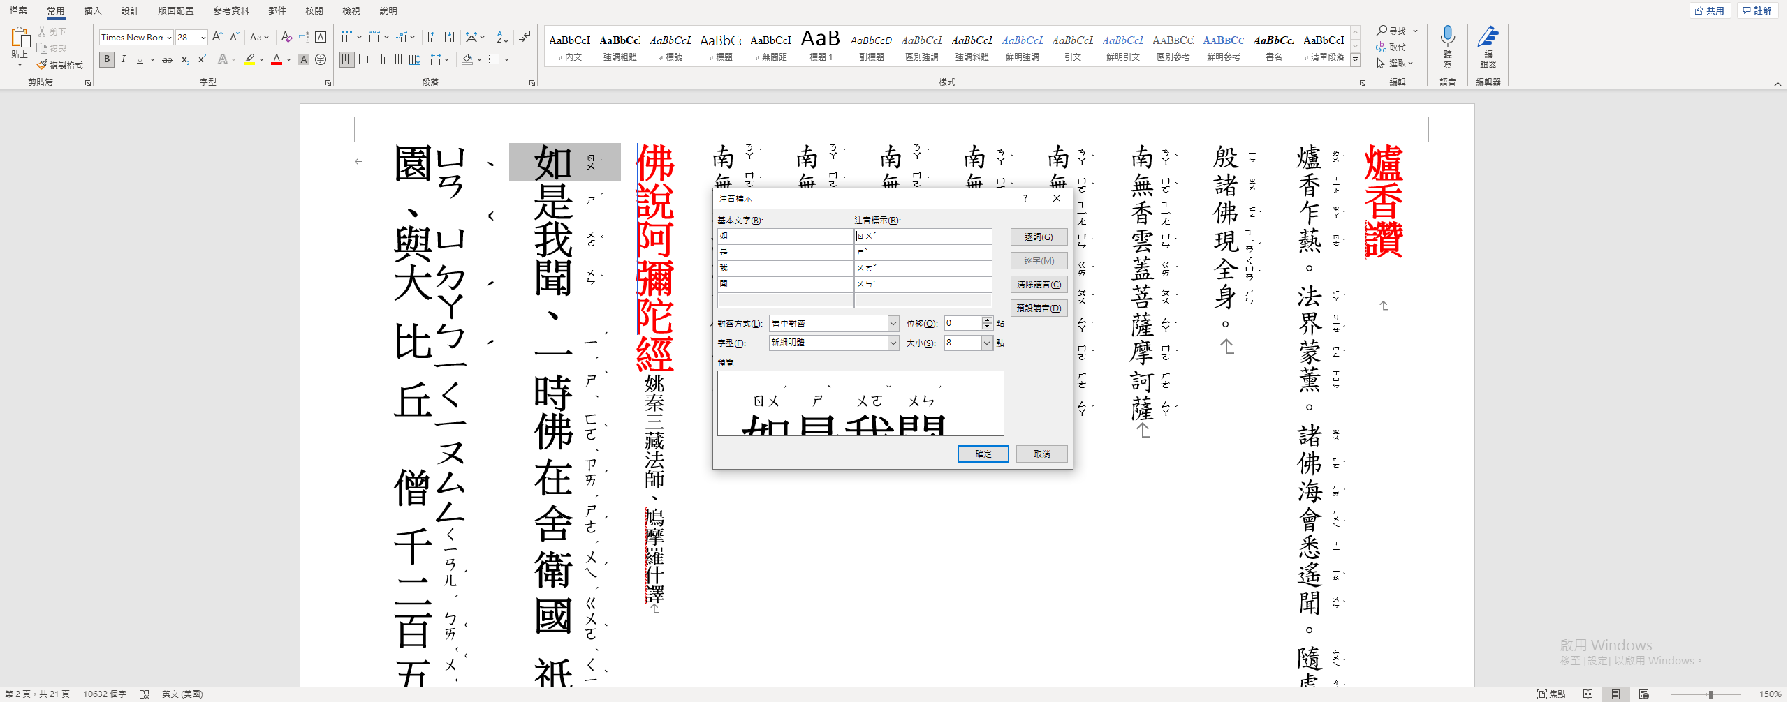Toggle the active top-align paragraph button

click(347, 59)
